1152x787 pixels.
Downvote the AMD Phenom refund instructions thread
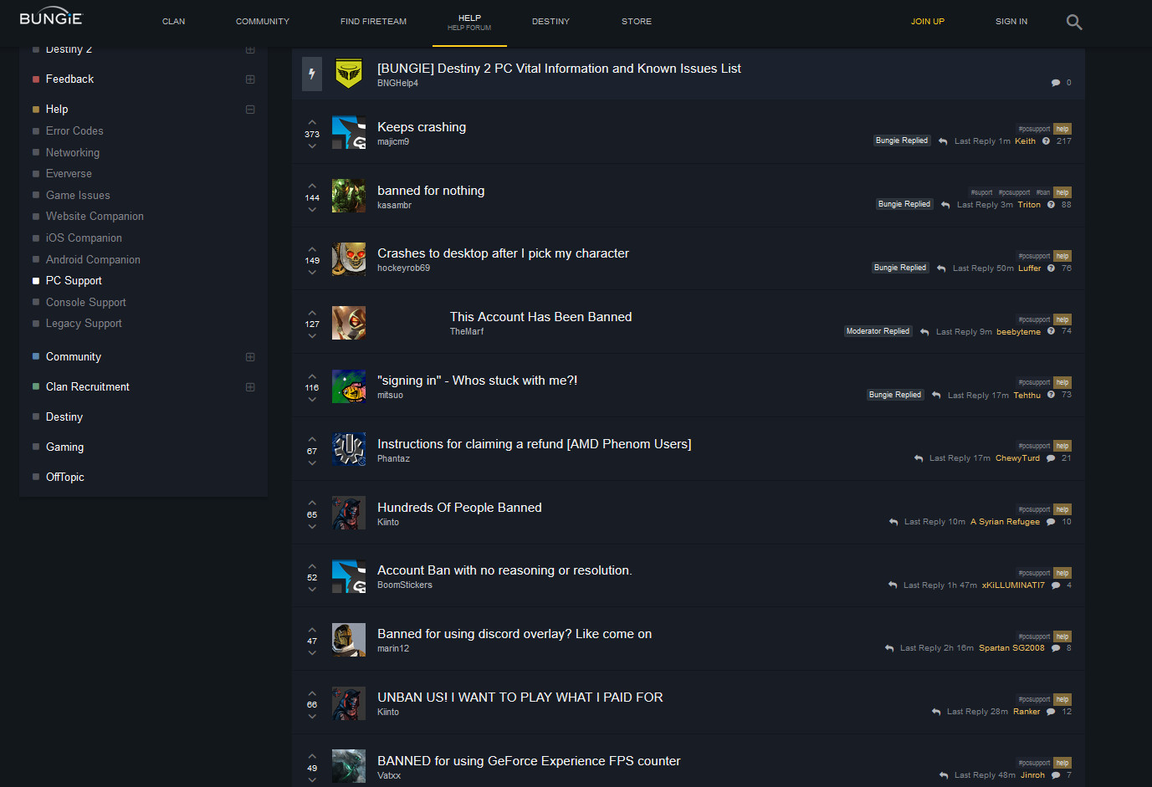tap(312, 462)
